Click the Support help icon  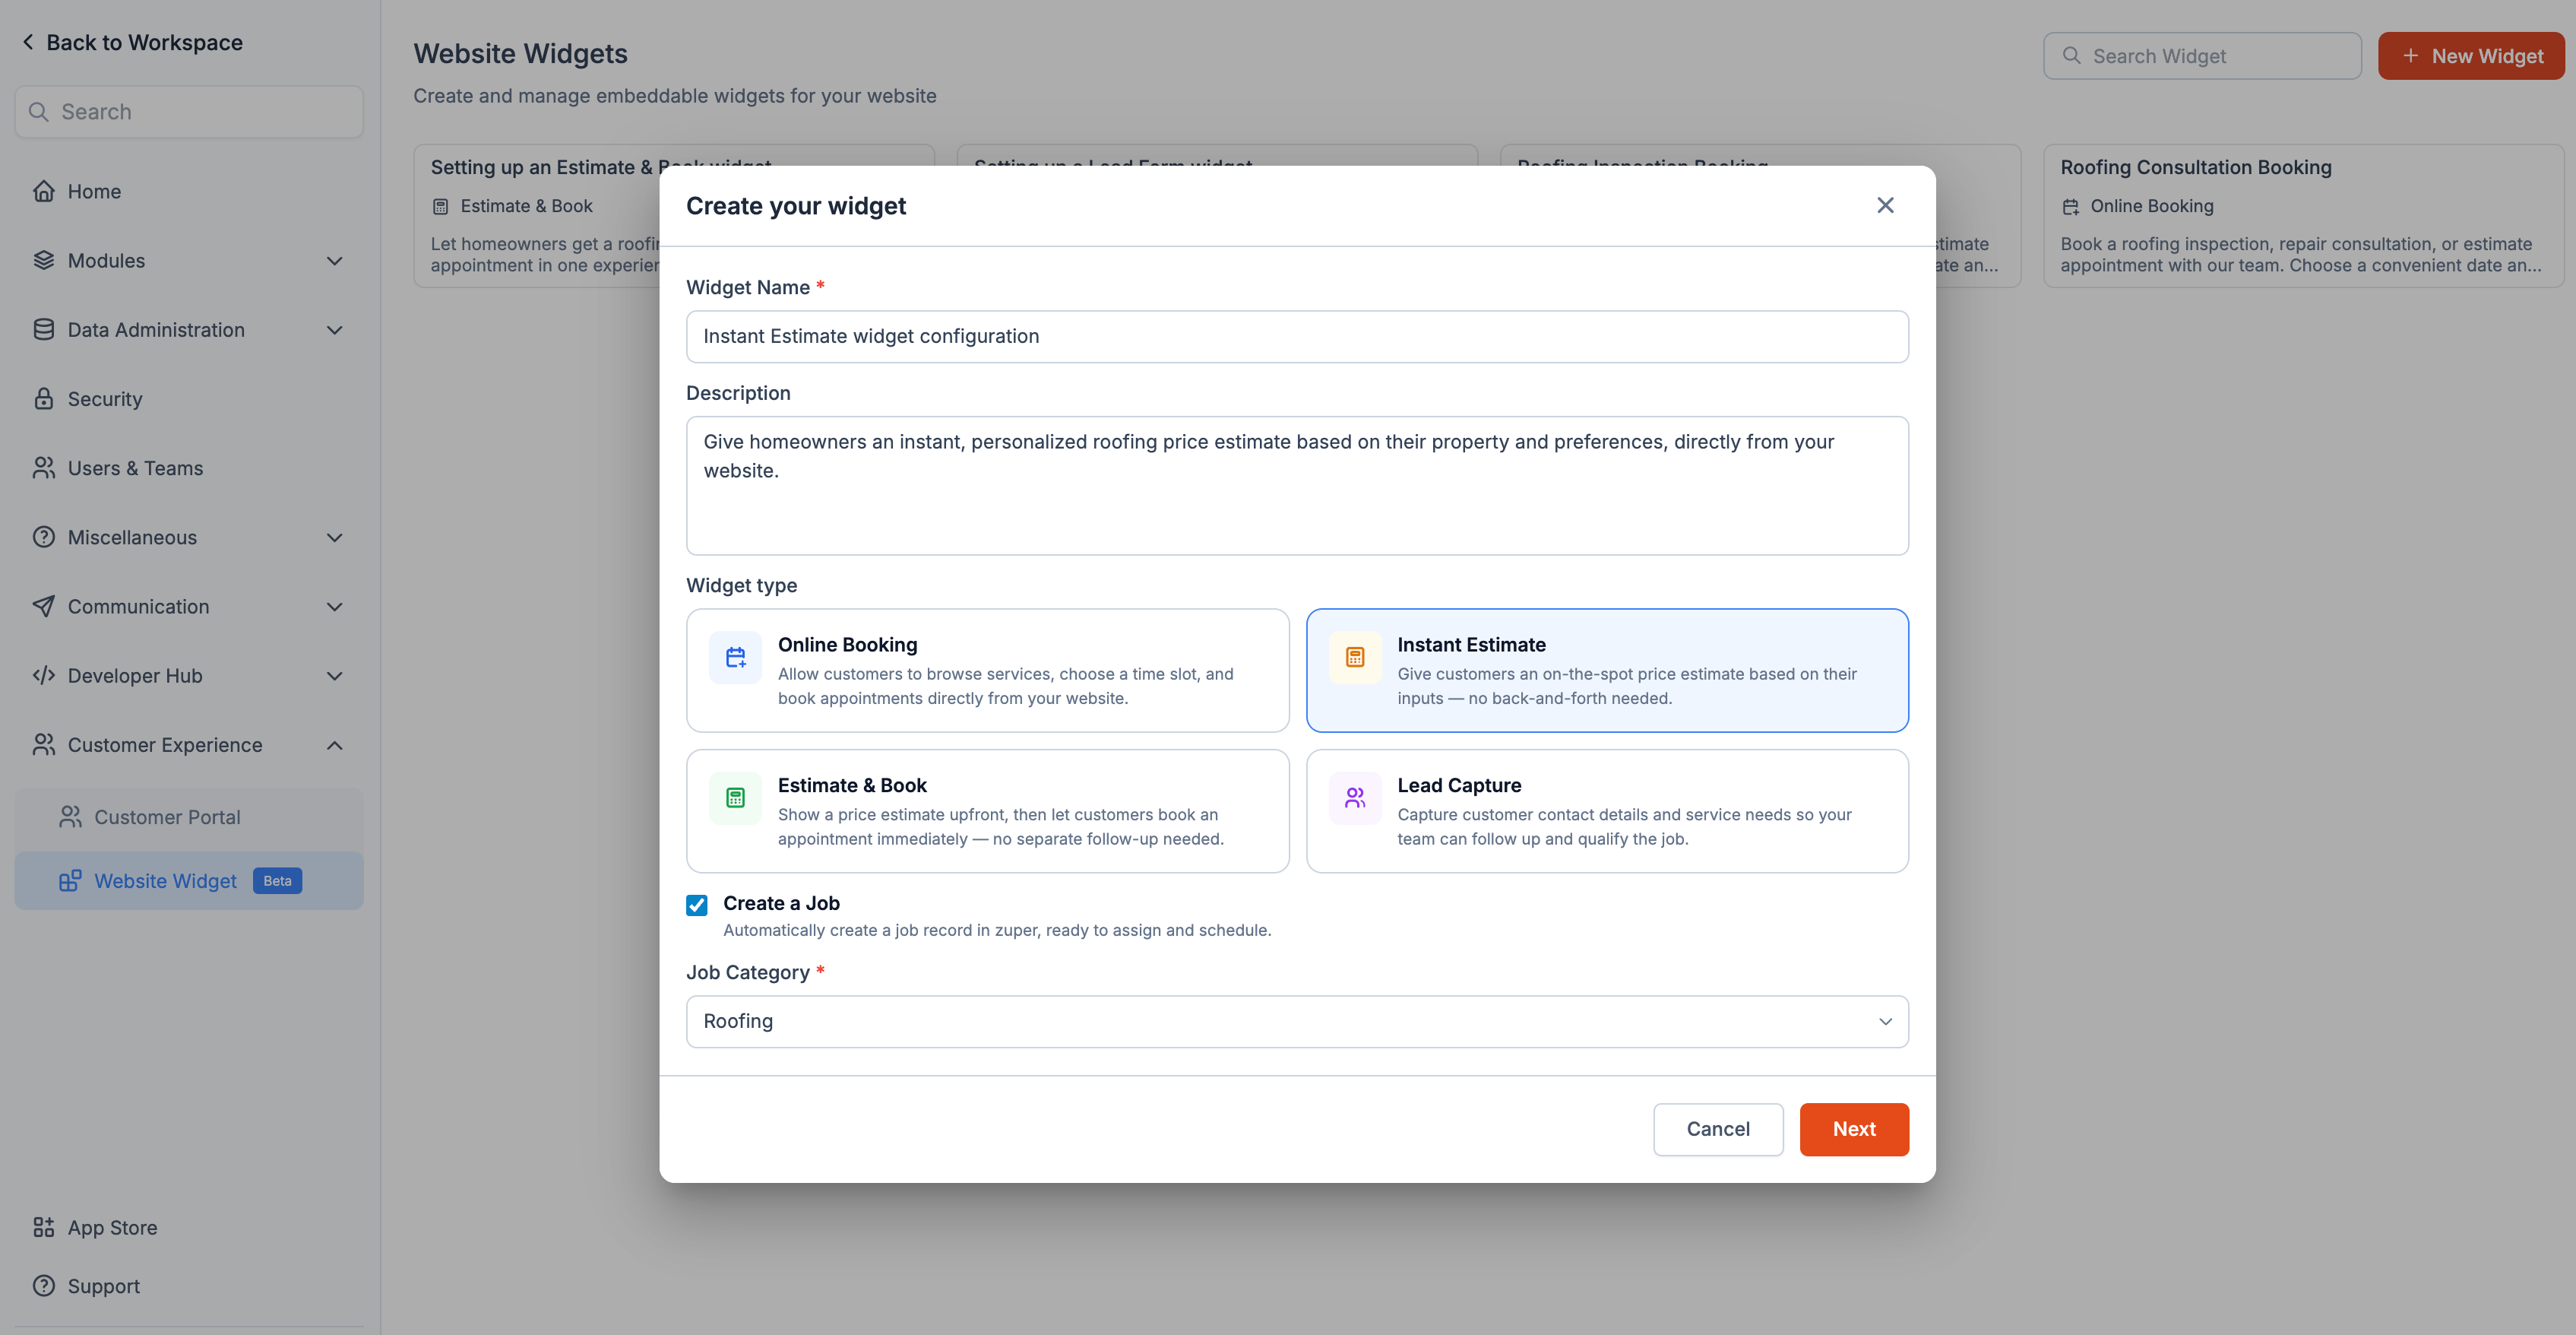pyautogui.click(x=43, y=1285)
